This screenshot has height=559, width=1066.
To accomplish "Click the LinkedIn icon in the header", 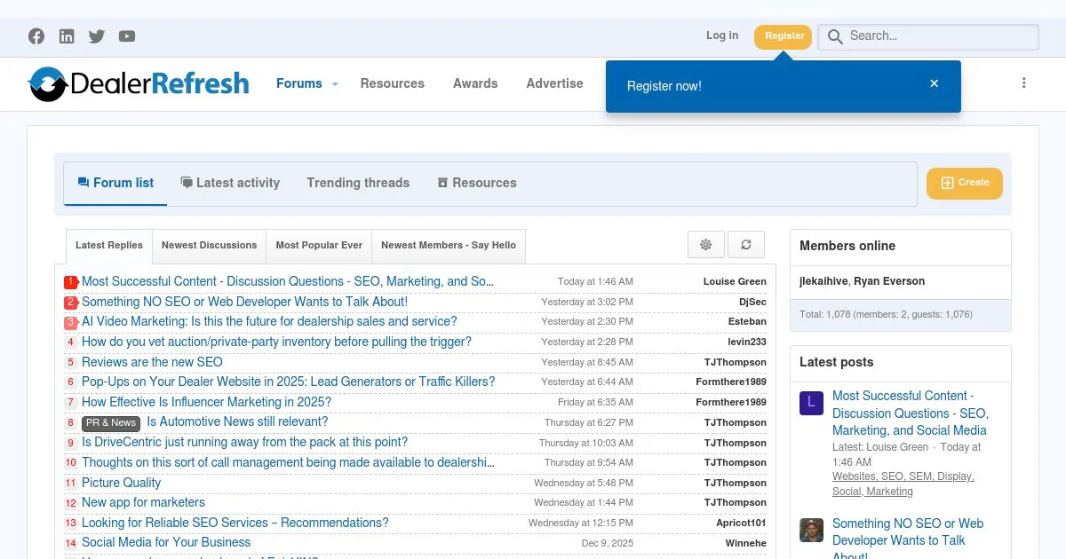I will pos(67,36).
